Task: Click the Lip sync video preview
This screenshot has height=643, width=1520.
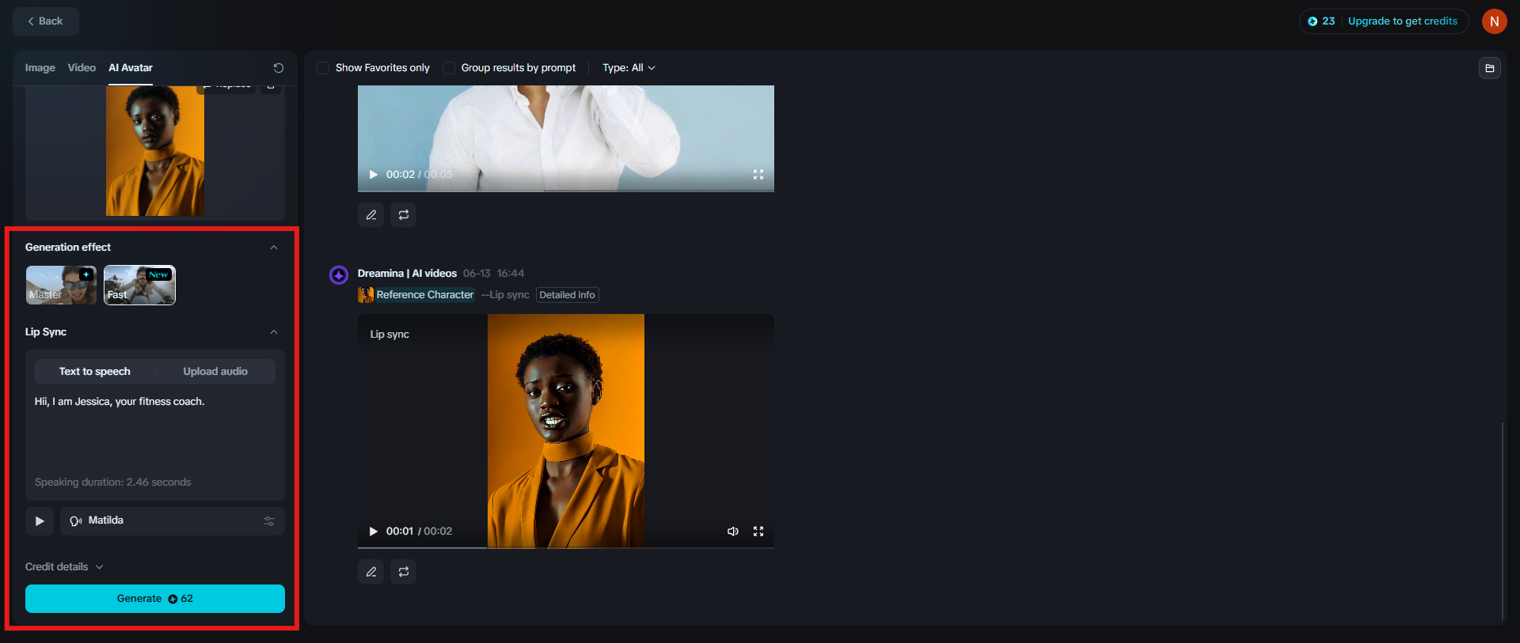Action: point(566,431)
